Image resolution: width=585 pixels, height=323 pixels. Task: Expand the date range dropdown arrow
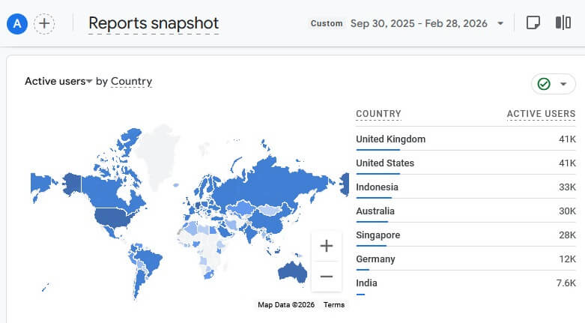tap(500, 23)
